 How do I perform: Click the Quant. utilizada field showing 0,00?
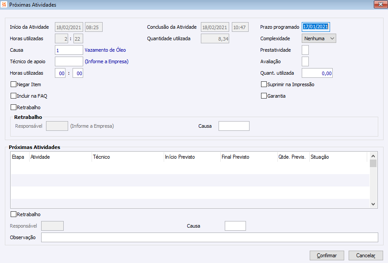[317, 73]
